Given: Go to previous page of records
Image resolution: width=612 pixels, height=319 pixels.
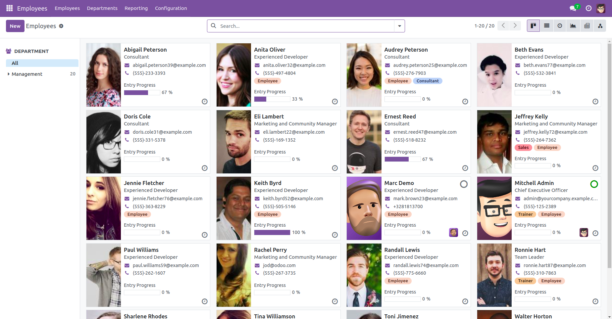Looking at the screenshot, I should pos(503,26).
